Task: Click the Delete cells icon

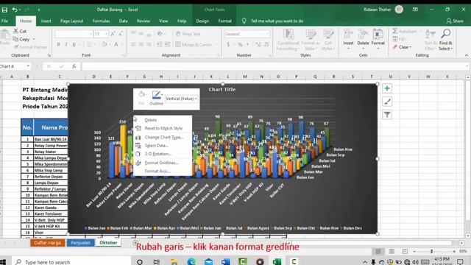Action: coord(363,34)
